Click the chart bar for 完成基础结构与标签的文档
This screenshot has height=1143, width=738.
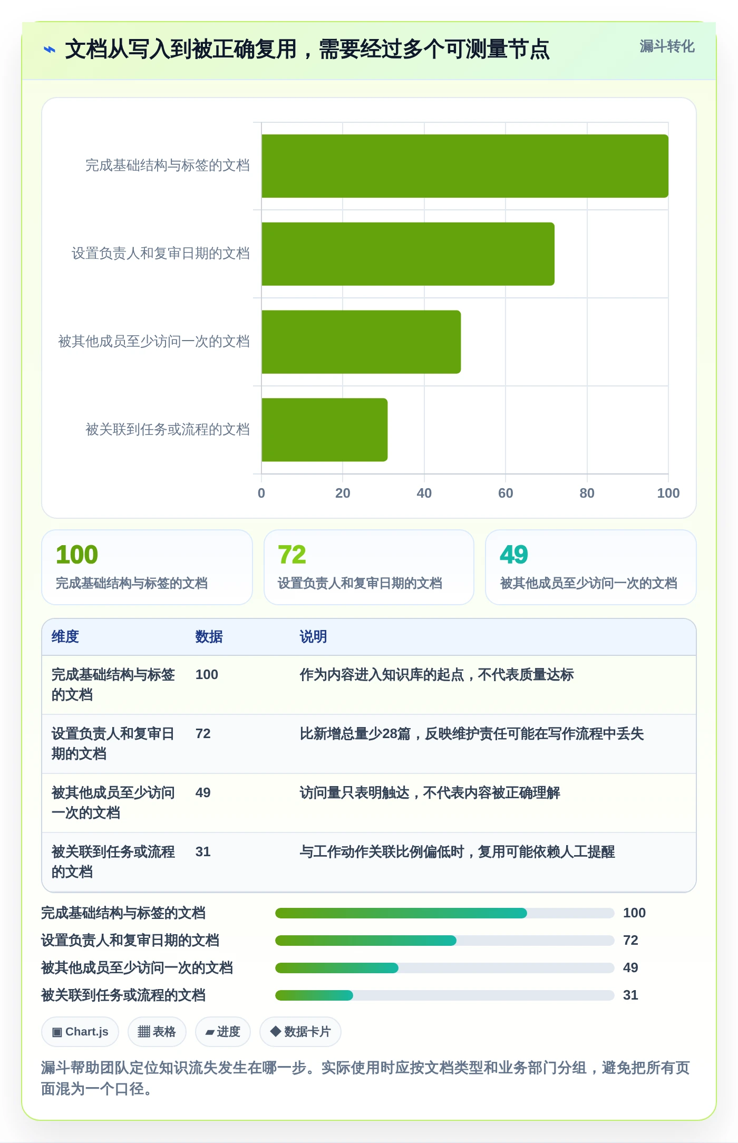465,166
